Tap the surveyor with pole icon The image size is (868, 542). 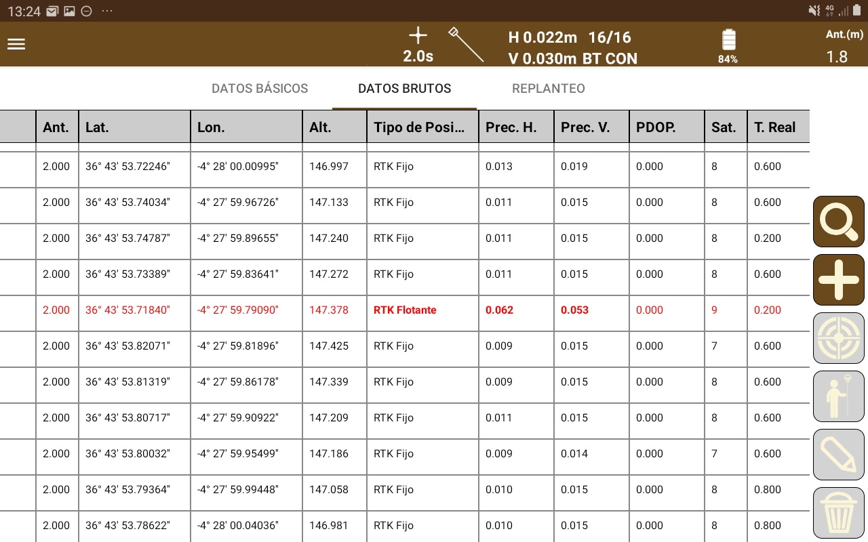click(839, 396)
